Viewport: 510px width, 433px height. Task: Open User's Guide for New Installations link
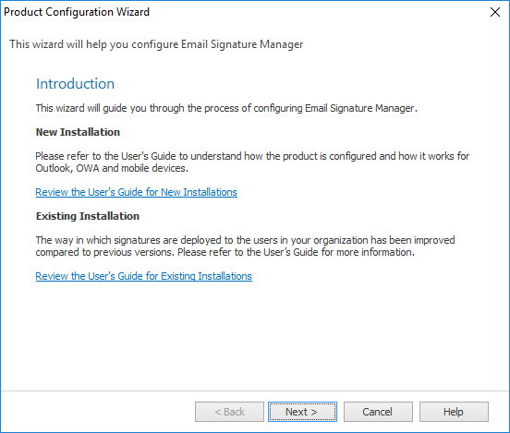coord(137,192)
